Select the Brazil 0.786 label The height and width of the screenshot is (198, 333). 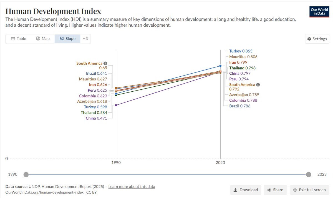click(239, 106)
